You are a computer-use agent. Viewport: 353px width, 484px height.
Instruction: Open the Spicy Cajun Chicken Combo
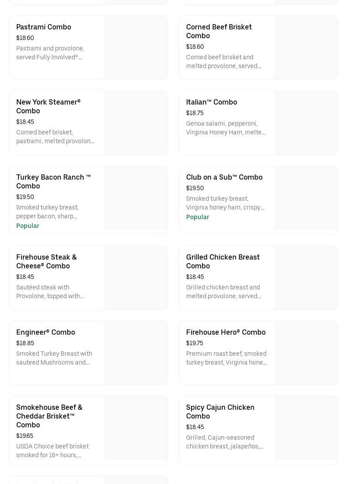(220, 412)
